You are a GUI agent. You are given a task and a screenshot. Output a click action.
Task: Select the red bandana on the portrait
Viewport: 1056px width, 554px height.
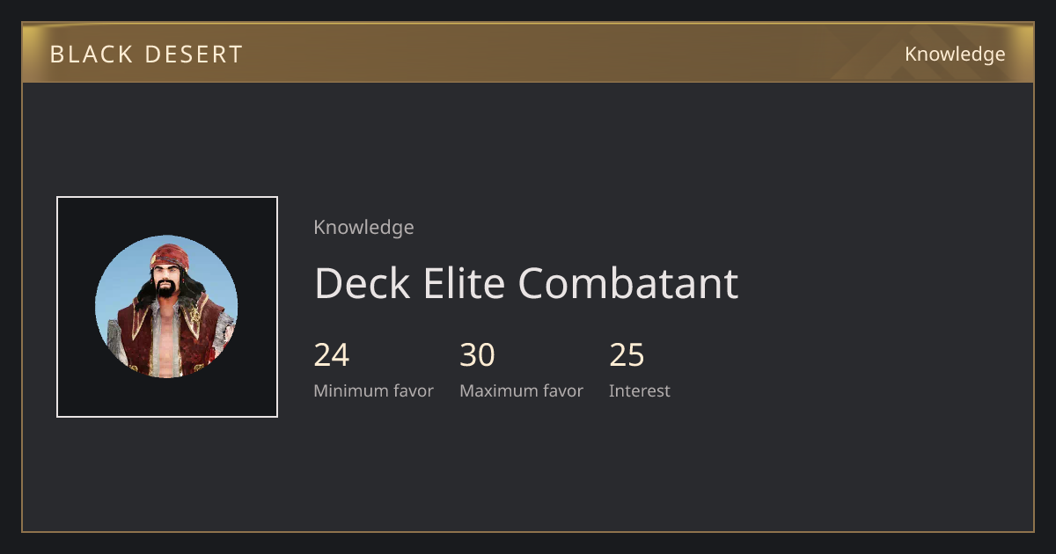(x=169, y=258)
